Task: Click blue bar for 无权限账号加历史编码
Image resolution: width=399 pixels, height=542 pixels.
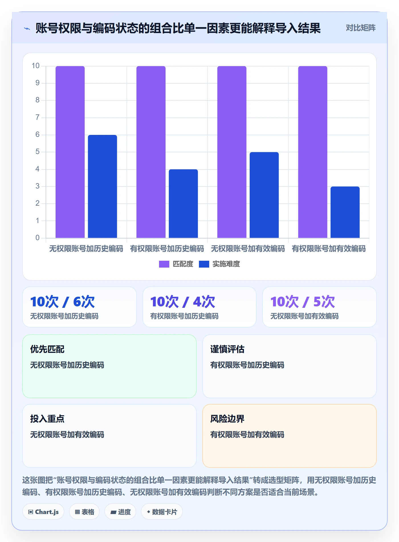Action: pyautogui.click(x=102, y=186)
